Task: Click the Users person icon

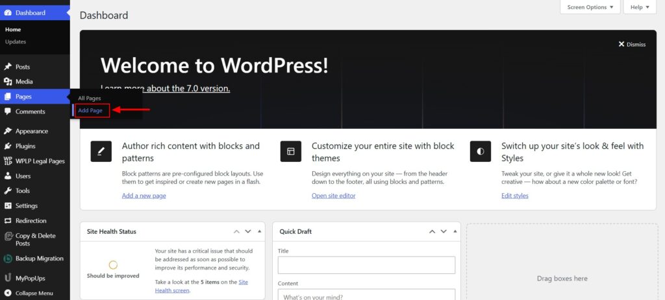Action: (8, 176)
